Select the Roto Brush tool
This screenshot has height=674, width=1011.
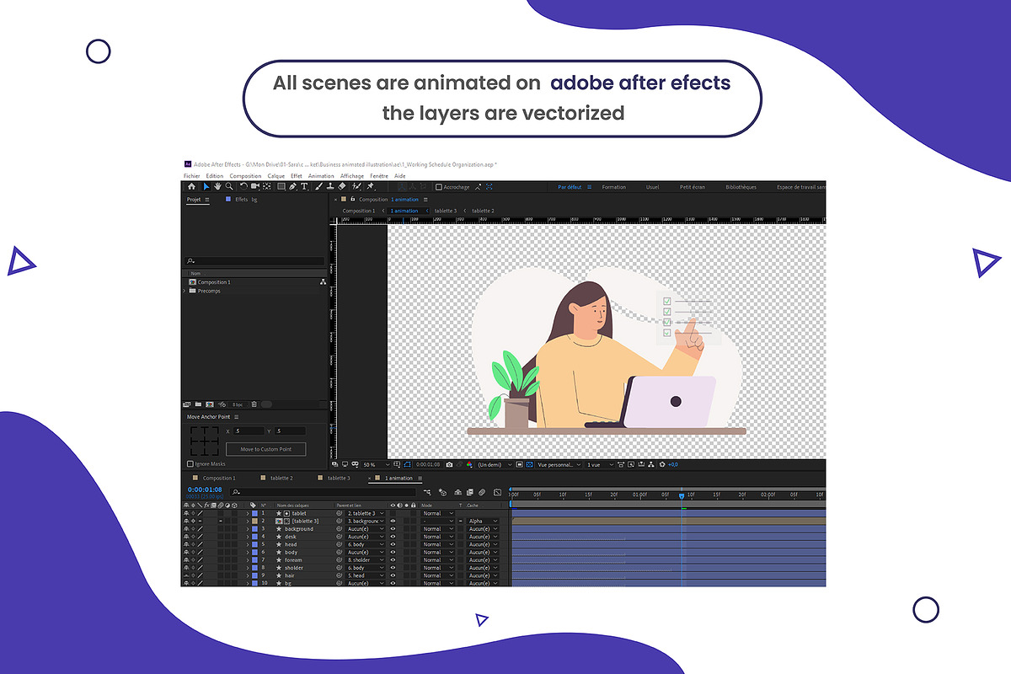click(x=356, y=187)
